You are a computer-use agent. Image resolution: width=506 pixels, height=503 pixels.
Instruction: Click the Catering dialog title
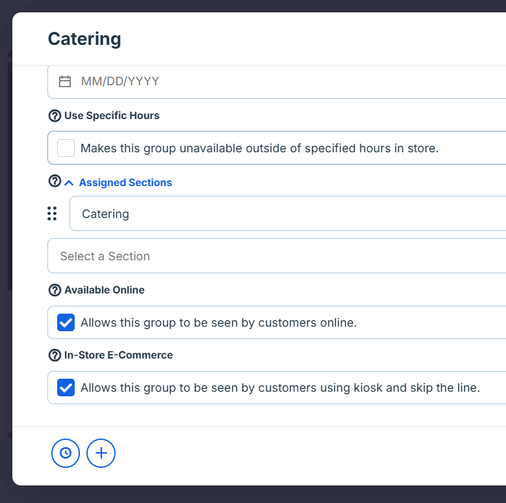[x=84, y=39]
